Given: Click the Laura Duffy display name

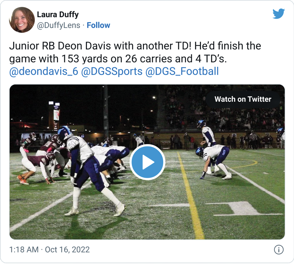Looking at the screenshot, I should click(58, 15).
